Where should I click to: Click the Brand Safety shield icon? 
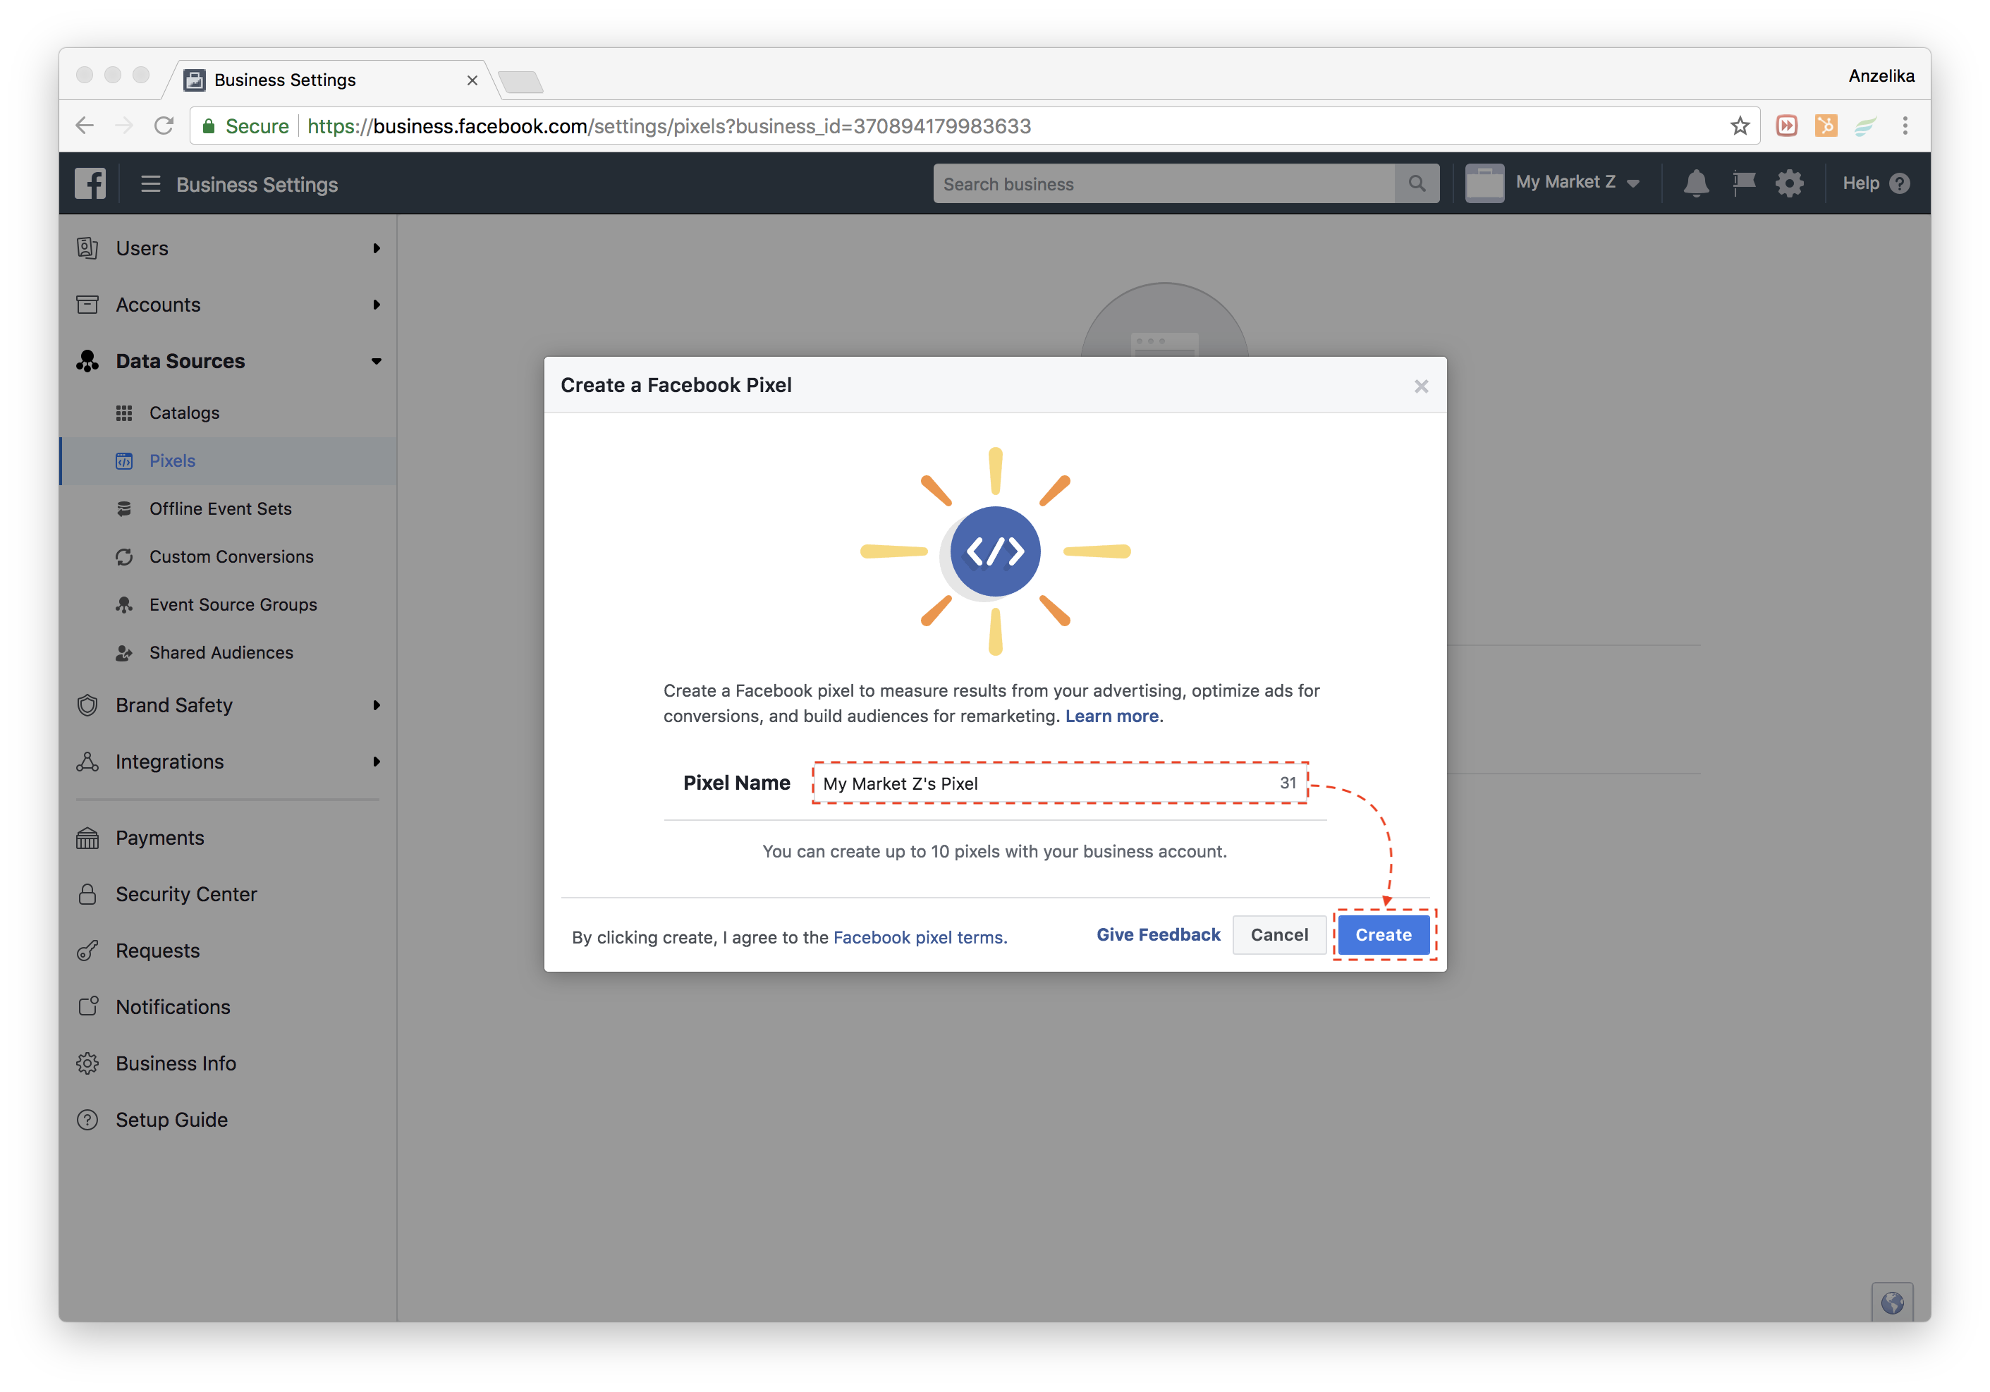(x=87, y=704)
